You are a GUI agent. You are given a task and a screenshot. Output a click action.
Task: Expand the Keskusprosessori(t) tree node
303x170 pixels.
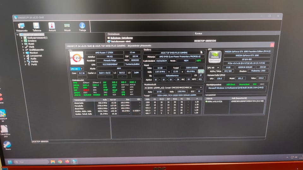tap(22, 38)
